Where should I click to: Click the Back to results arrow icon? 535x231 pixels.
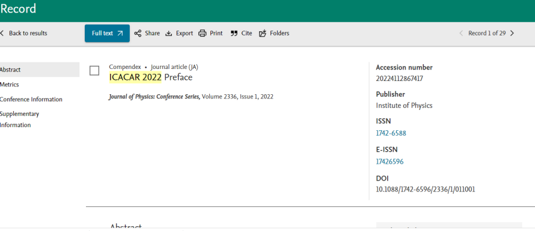pos(2,34)
